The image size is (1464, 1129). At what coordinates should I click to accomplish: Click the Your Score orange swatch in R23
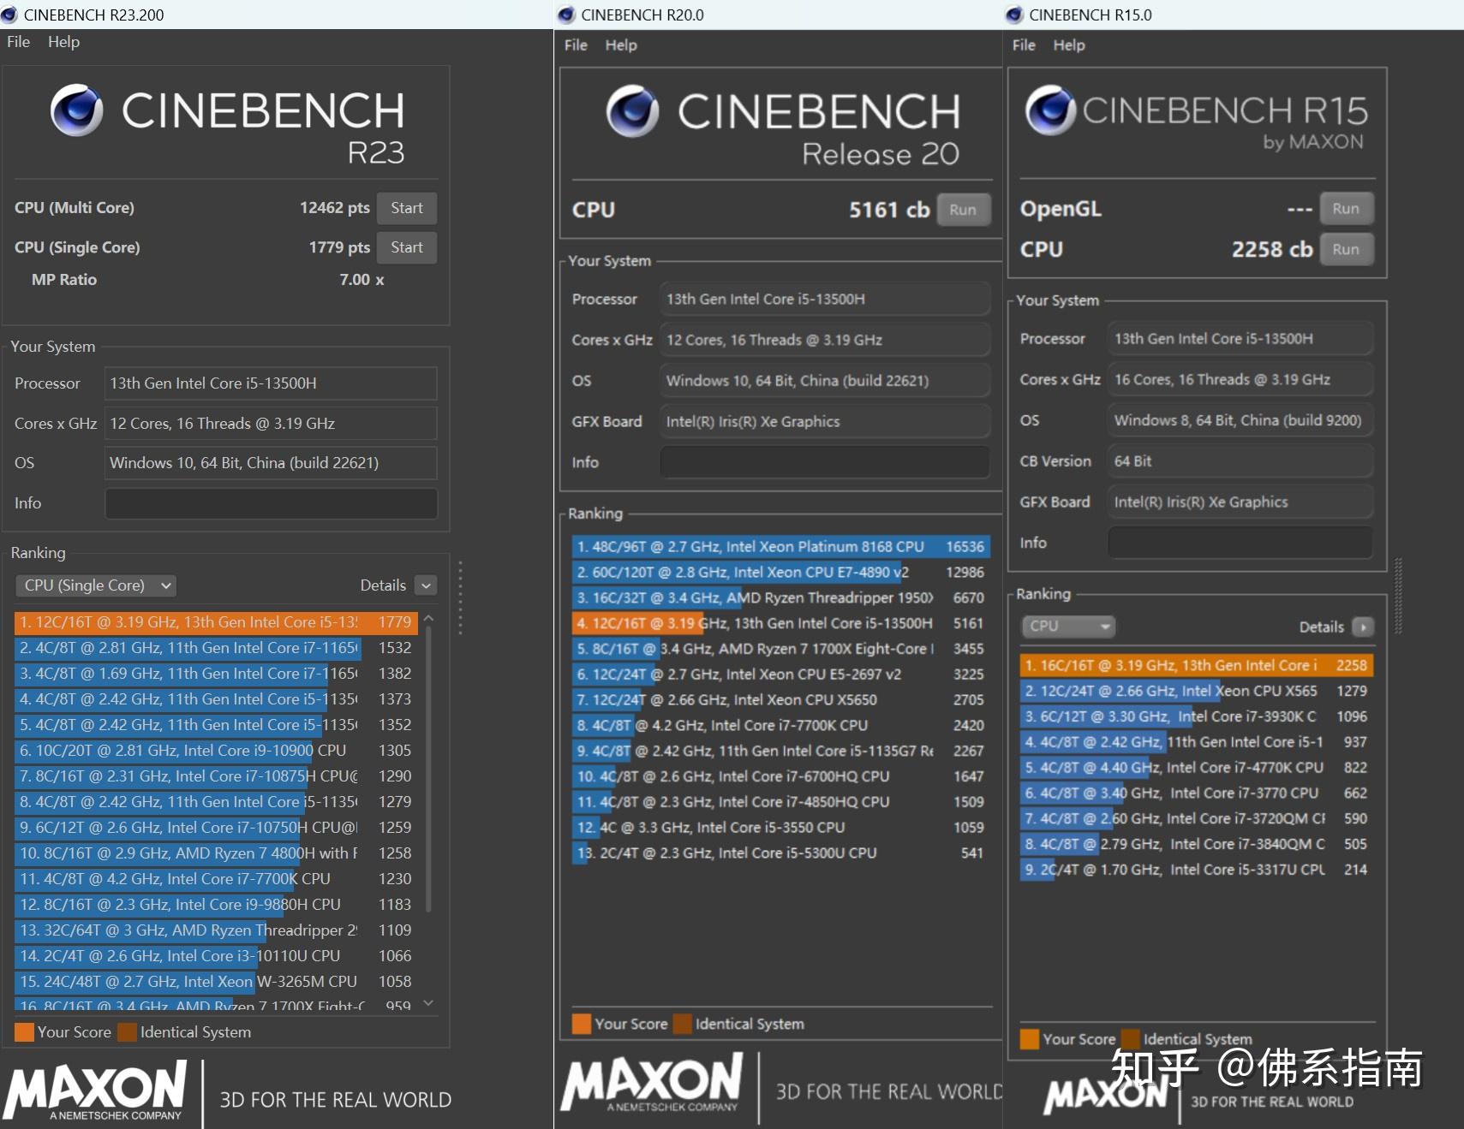click(x=25, y=1032)
